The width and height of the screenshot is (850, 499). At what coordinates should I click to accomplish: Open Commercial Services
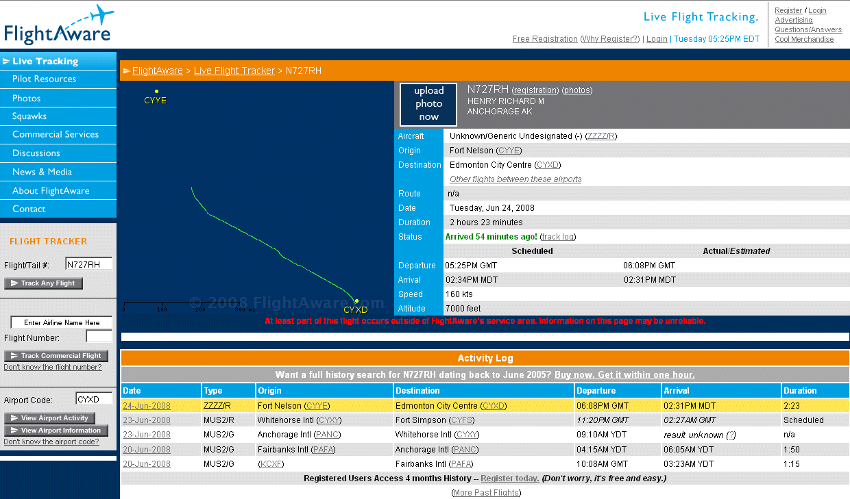[58, 135]
